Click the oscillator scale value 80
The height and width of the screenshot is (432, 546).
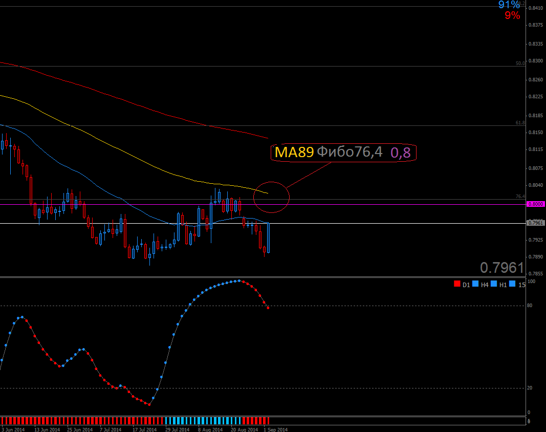tap(530, 306)
